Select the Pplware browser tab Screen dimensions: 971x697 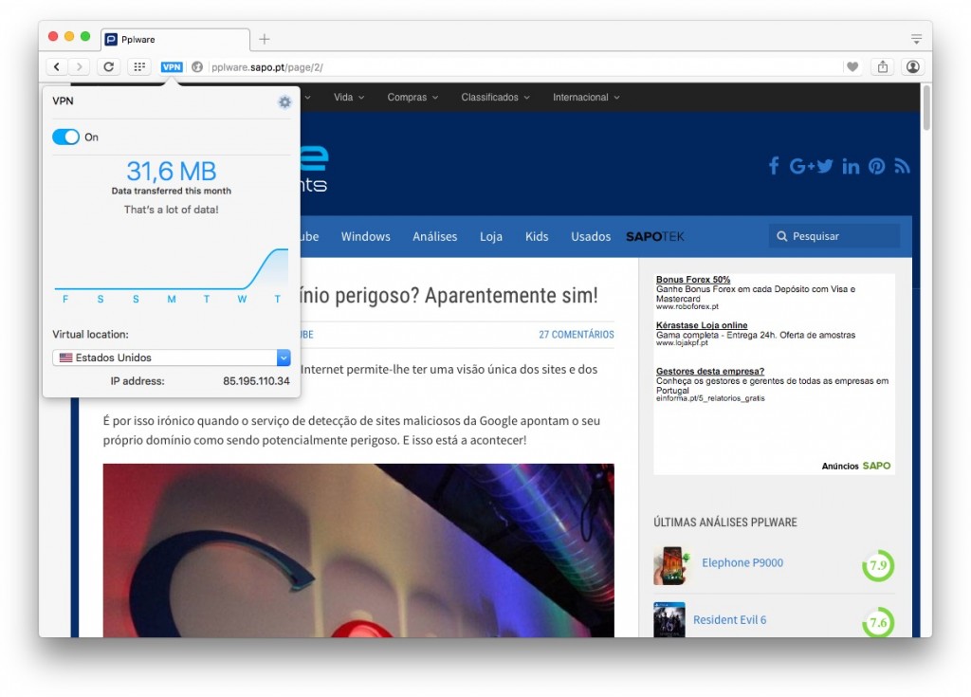click(174, 39)
